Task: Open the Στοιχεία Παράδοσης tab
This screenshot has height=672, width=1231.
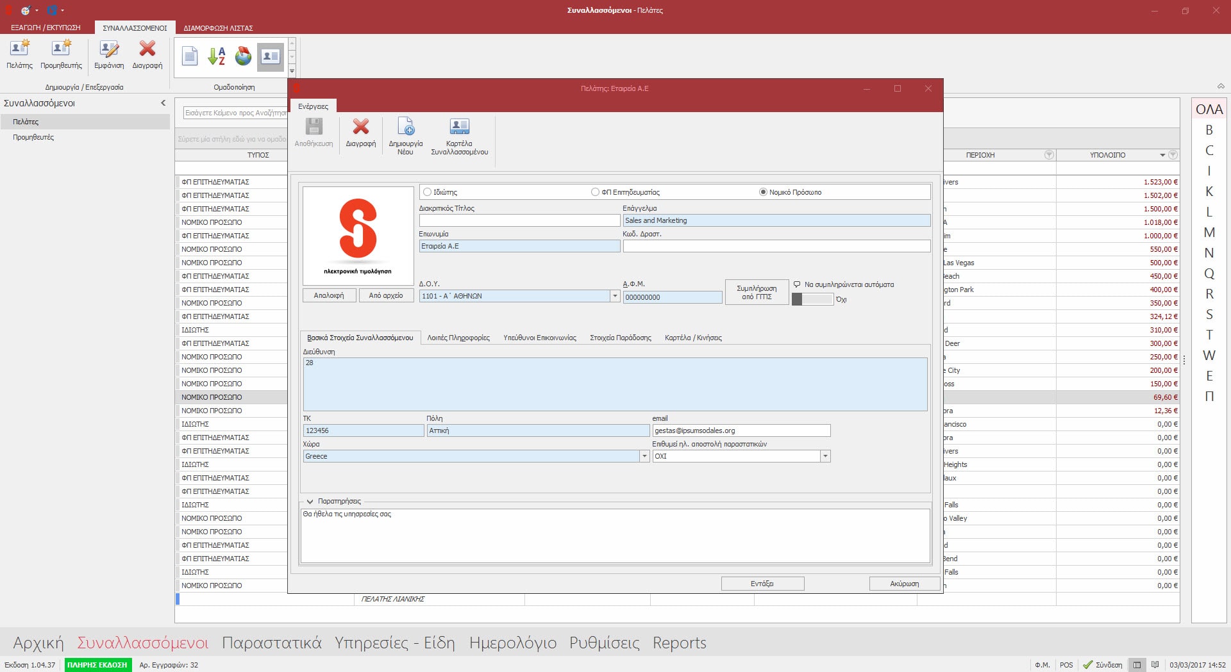Action: point(620,338)
